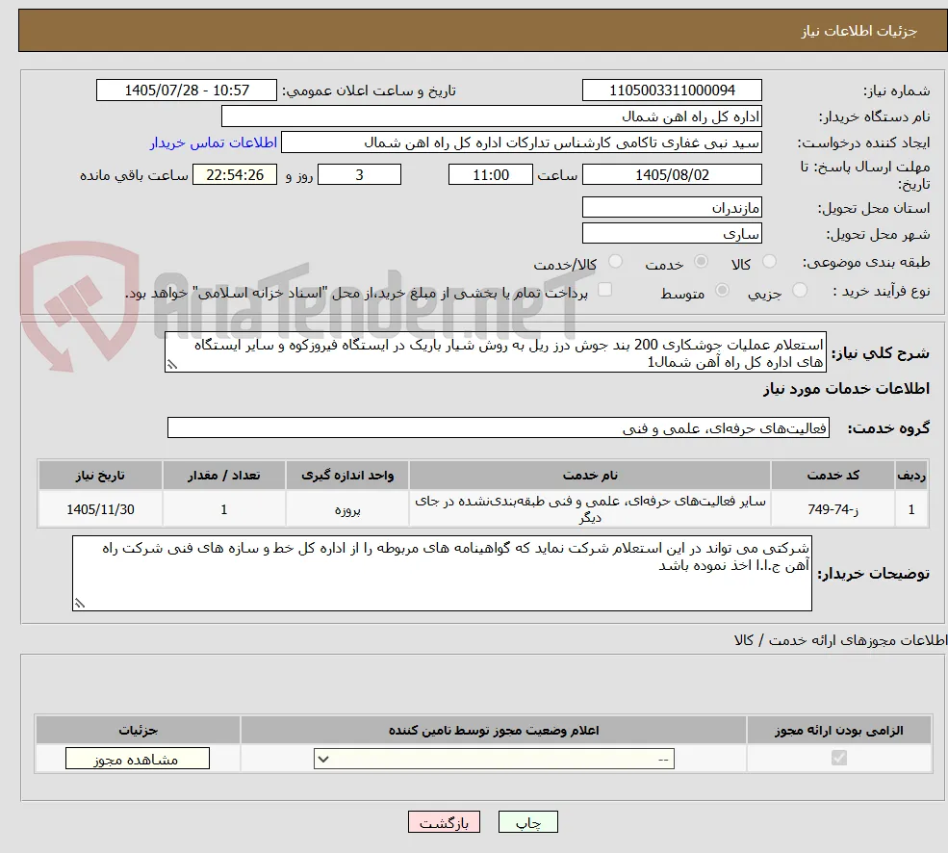
Task: Click the شماره نیاز field 1105003311000094
Action: click(672, 90)
